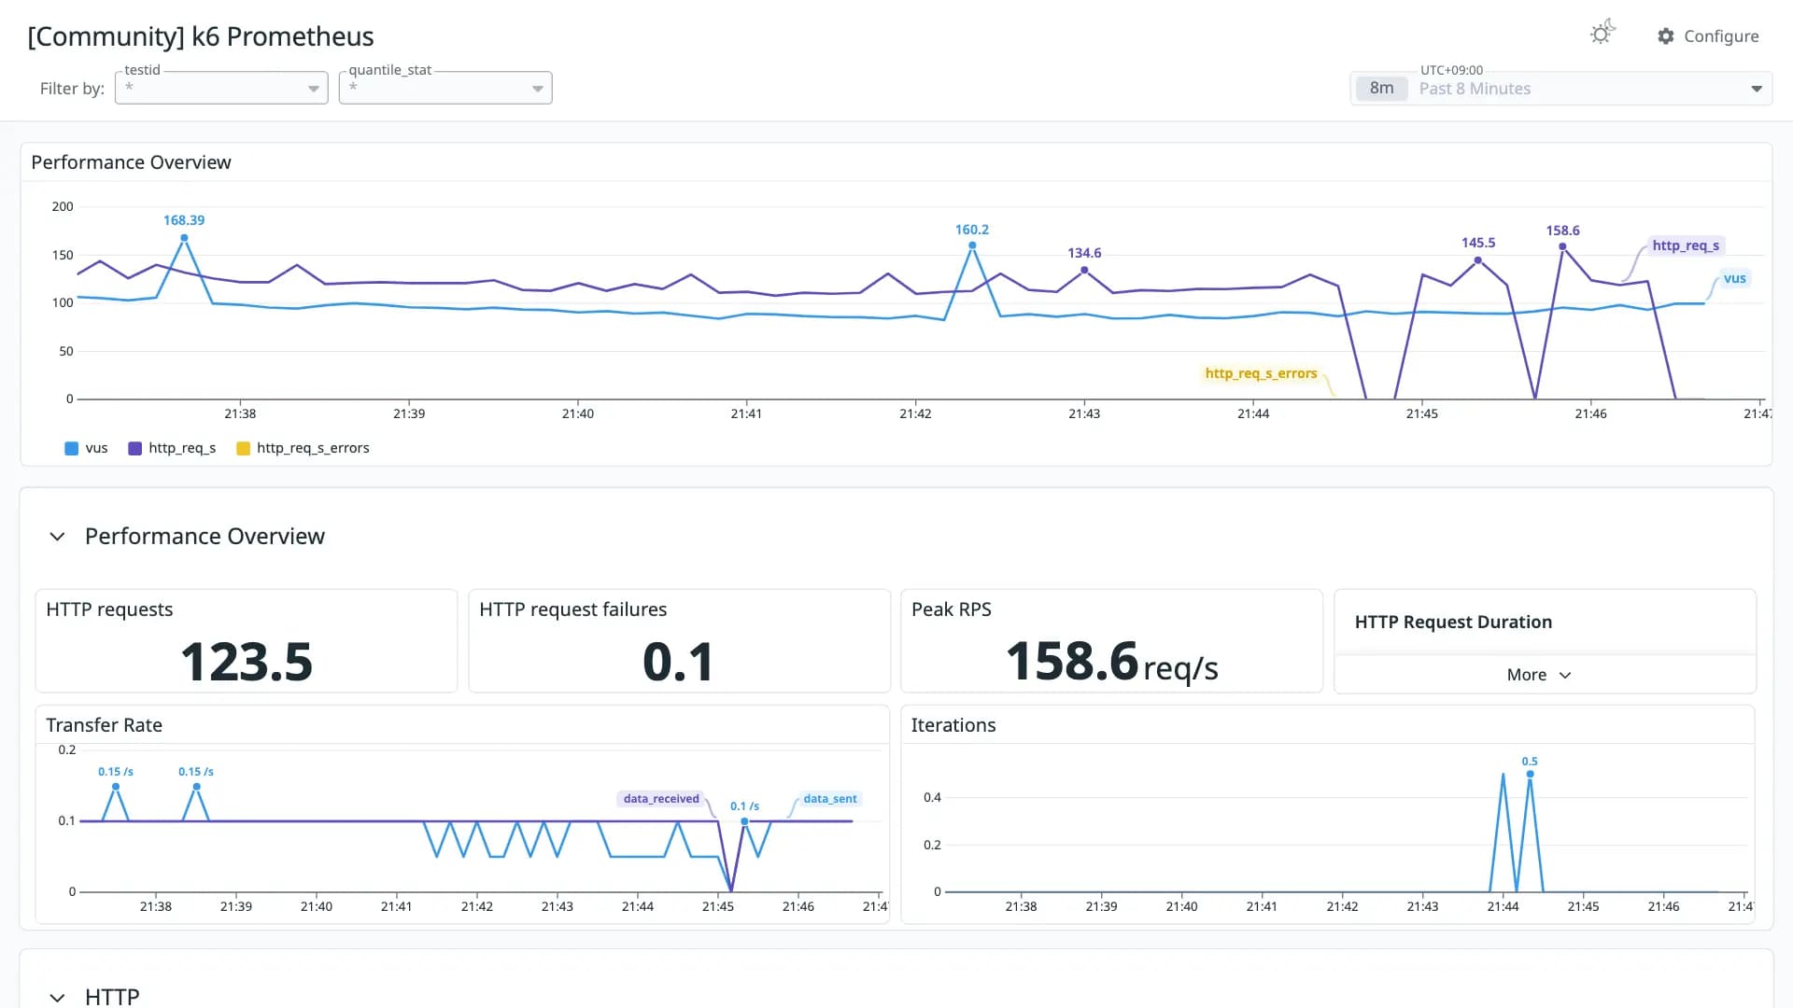1793x1008 pixels.
Task: Select the 134.6 http_req_s data point
Action: pyautogui.click(x=1084, y=270)
